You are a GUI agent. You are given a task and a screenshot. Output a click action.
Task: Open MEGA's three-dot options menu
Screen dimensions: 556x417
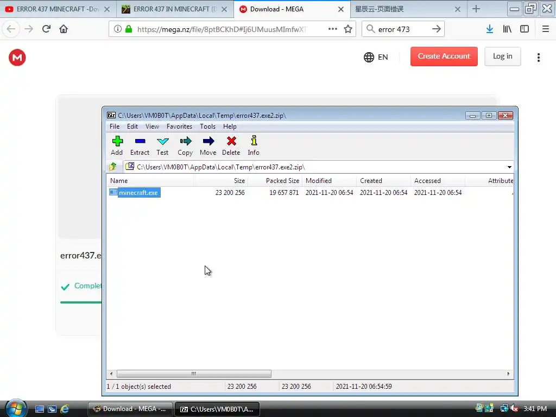pos(538,58)
